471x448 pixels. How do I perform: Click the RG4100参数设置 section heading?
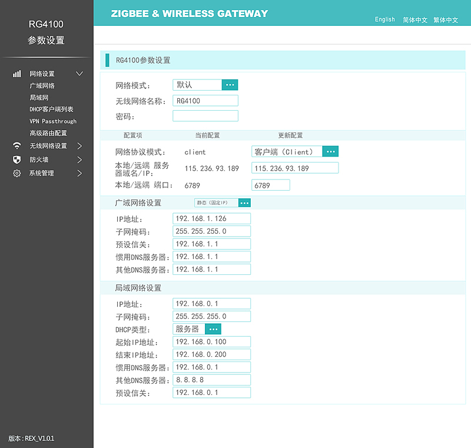pyautogui.click(x=143, y=61)
